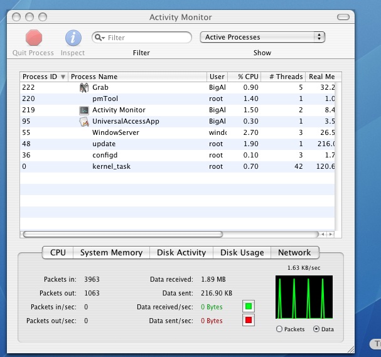Click the network data graph
This screenshot has width=381, height=357.
click(304, 297)
